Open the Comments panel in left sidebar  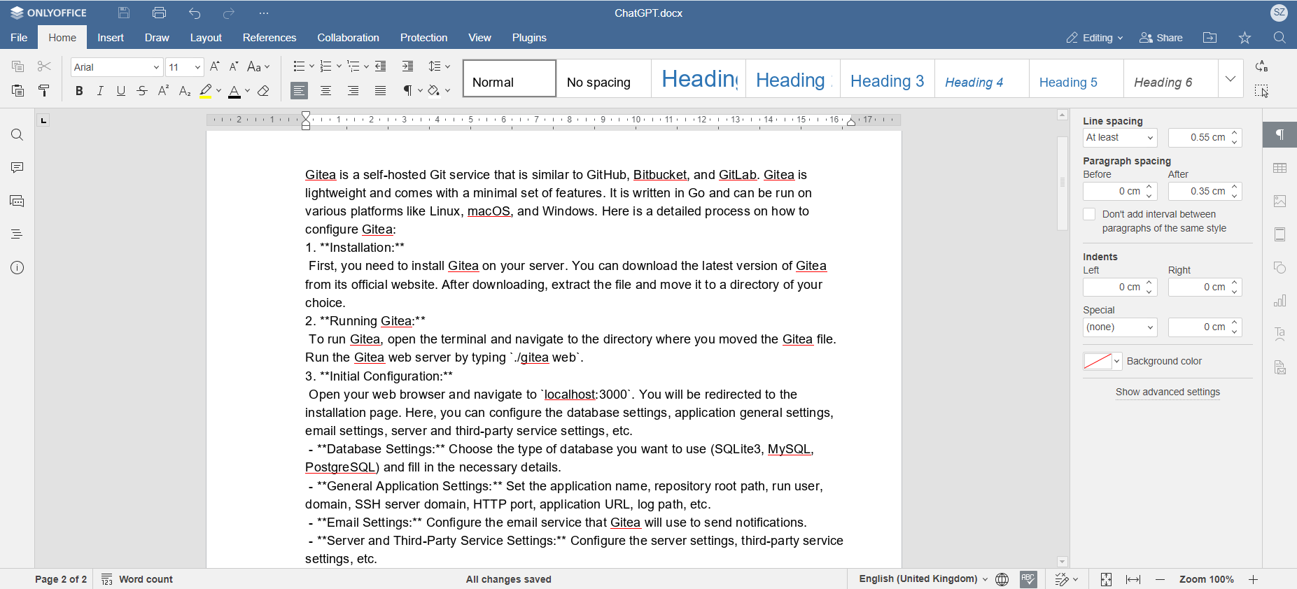click(x=17, y=168)
